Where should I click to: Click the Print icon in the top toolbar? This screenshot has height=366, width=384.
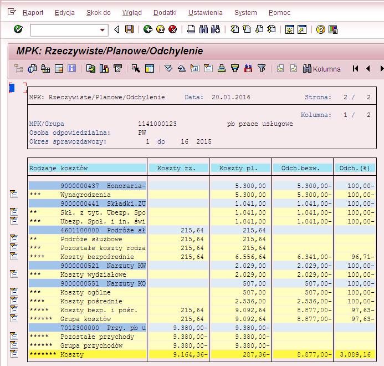[191, 29]
